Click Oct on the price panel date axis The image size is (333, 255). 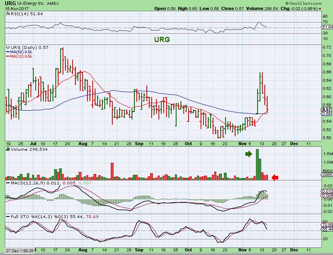[x=188, y=144]
